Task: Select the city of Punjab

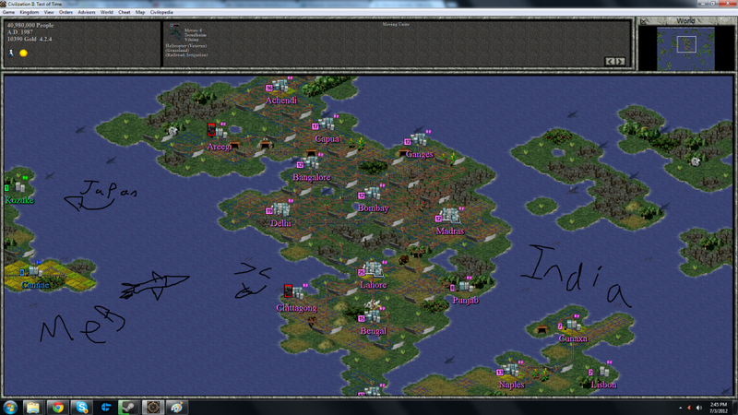Action: point(466,286)
